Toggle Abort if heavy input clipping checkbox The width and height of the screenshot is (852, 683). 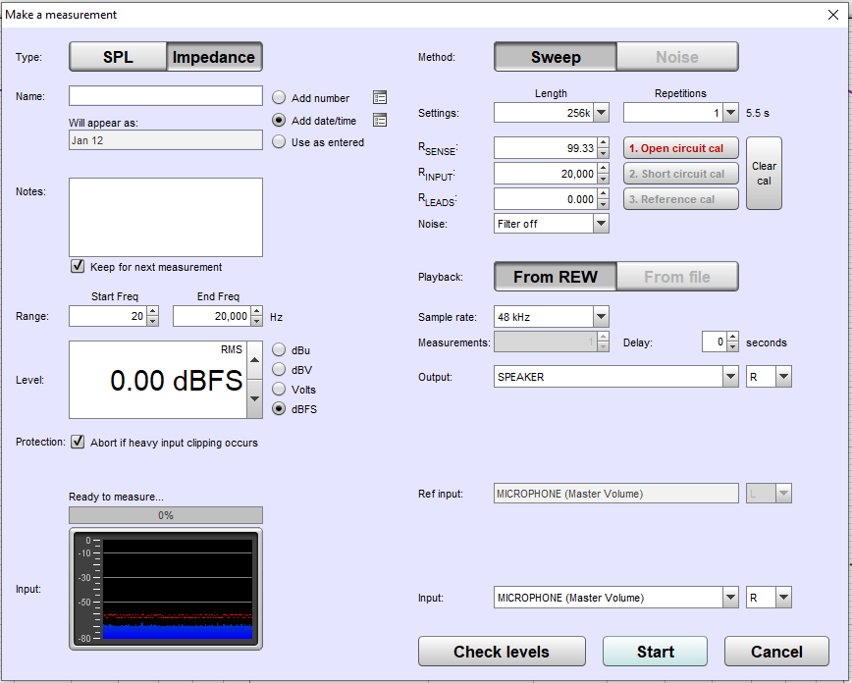[x=78, y=442]
